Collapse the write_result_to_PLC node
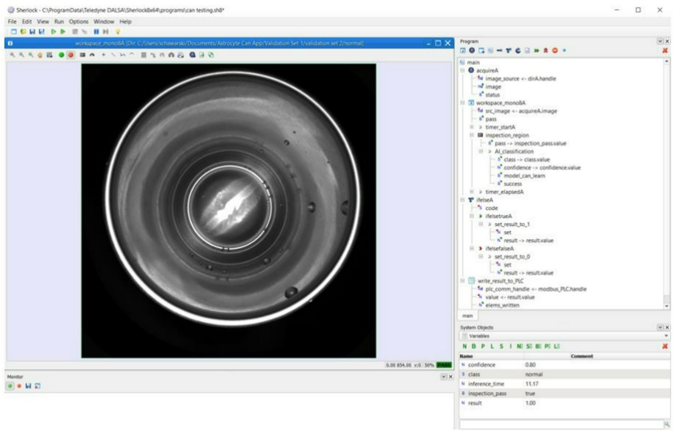Screen dimensions: 673x431 click(x=463, y=281)
